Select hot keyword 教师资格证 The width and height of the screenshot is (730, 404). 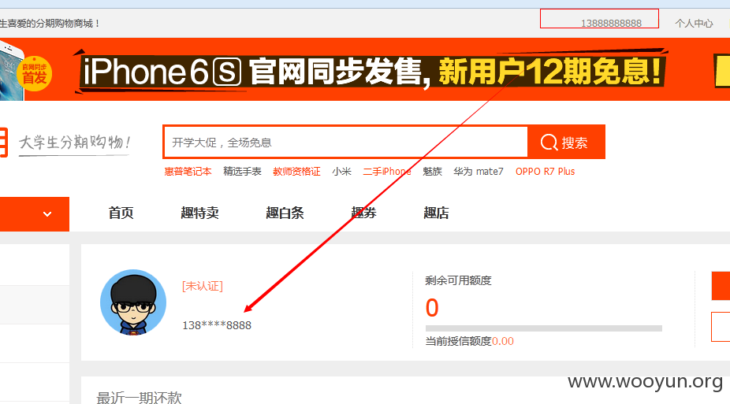(297, 172)
